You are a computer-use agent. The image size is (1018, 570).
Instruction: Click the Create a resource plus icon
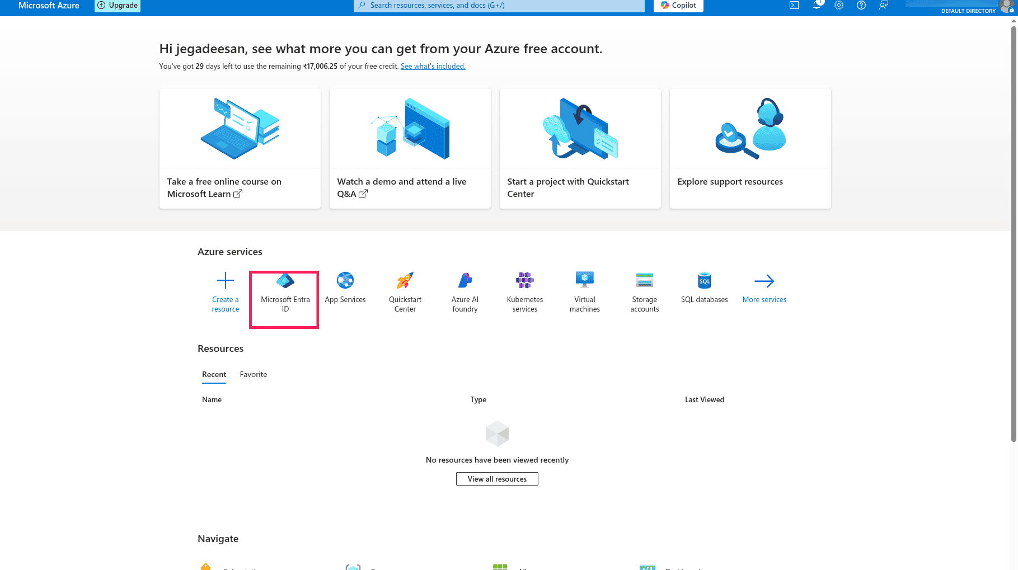226,280
